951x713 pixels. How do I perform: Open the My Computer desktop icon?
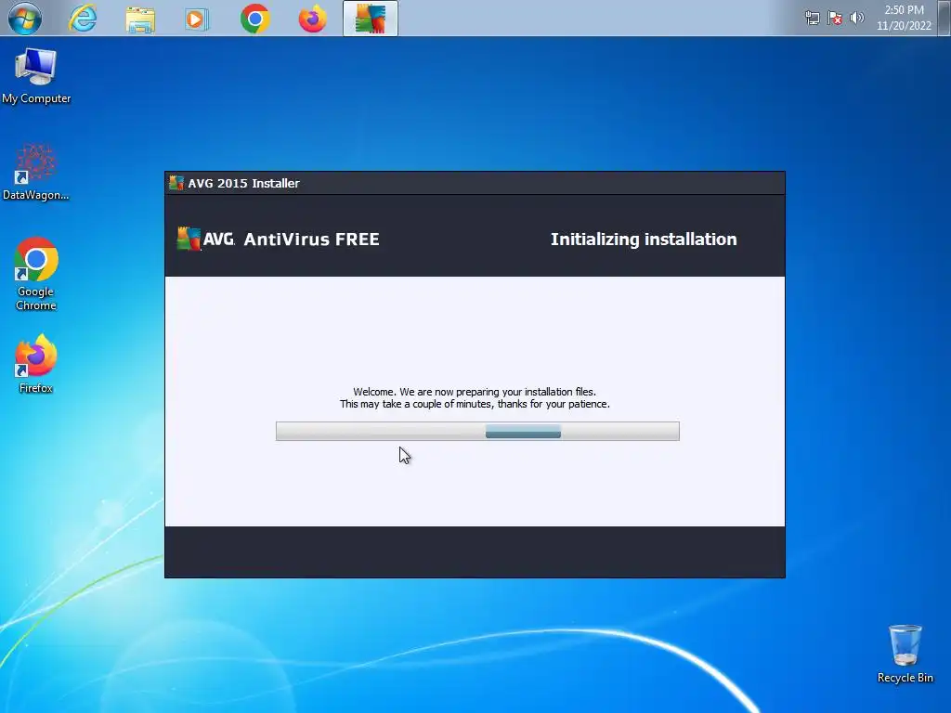click(36, 76)
